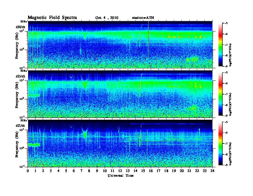Image resolution: width=253 pixels, height=196 pixels.
Task: Click the 'dH/dt' panel label
Action: (20, 27)
